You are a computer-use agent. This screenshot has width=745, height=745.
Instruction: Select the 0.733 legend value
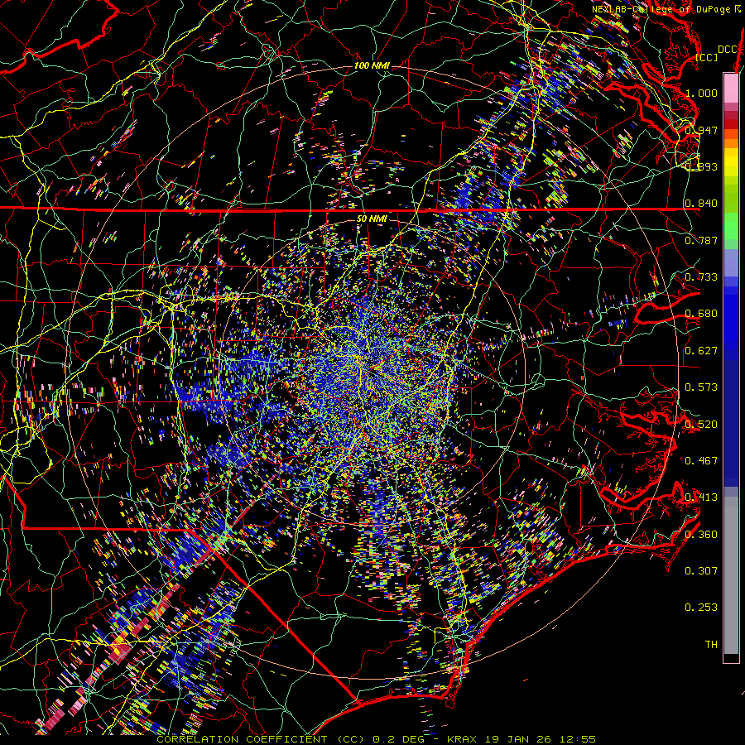701,277
